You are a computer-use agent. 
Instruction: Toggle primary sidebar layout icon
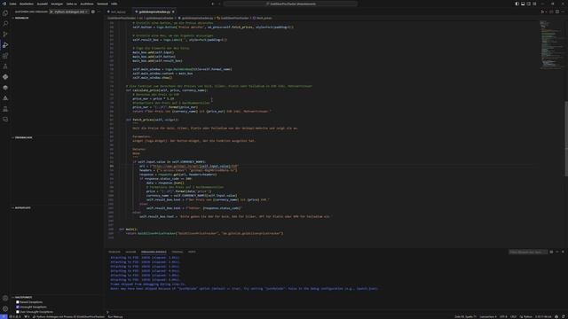[x=517, y=4]
